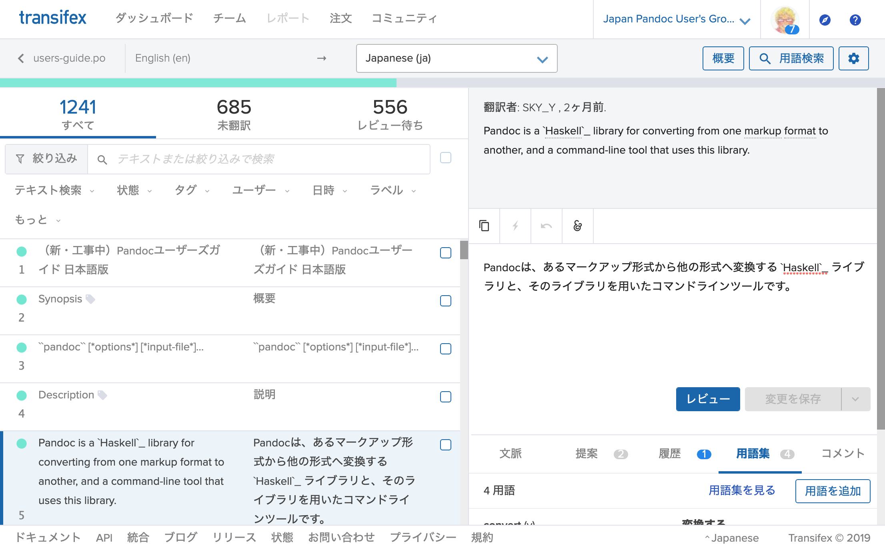The width and height of the screenshot is (885, 548).
Task: Click into the Japanese translation text area
Action: (674, 312)
